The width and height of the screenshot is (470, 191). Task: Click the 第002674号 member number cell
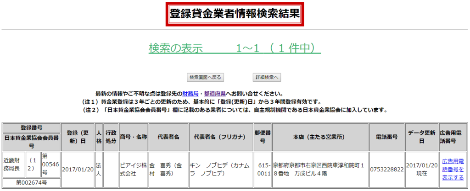coord(32,182)
